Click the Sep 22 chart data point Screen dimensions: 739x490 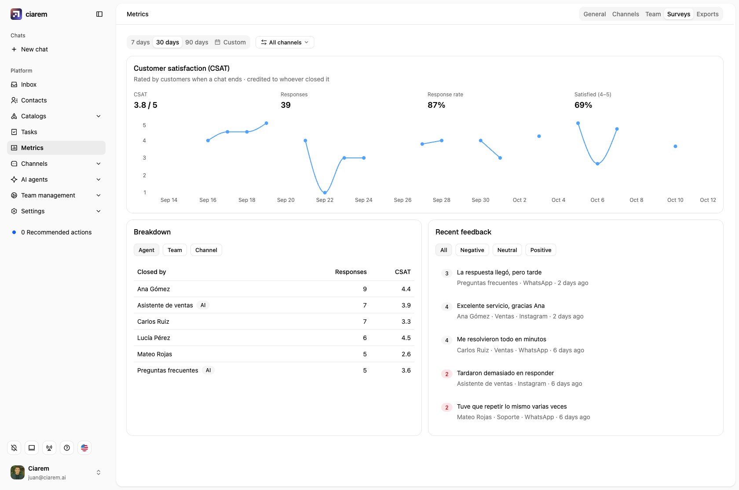click(x=325, y=193)
